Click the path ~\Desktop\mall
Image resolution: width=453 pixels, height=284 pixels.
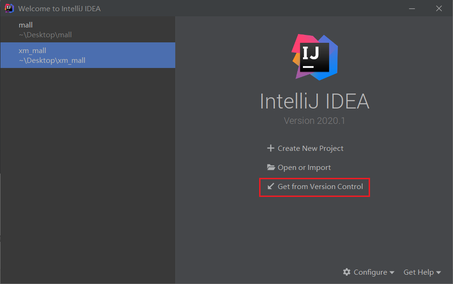45,35
